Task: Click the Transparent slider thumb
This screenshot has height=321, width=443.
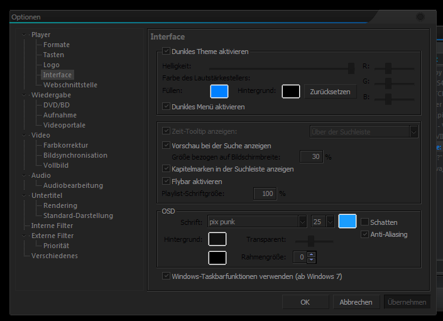Action: (x=311, y=241)
